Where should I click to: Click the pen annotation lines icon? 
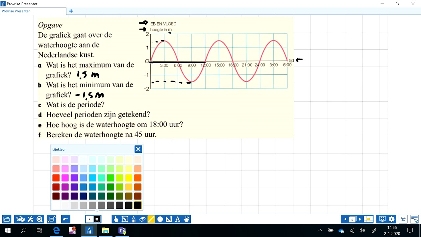(x=414, y=219)
